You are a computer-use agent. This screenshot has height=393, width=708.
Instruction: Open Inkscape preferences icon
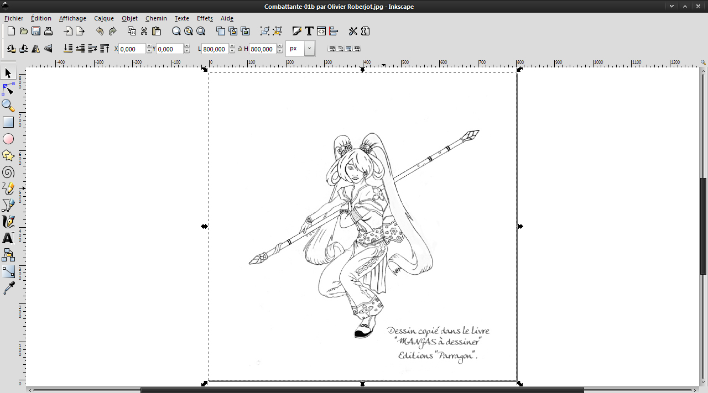click(x=353, y=31)
